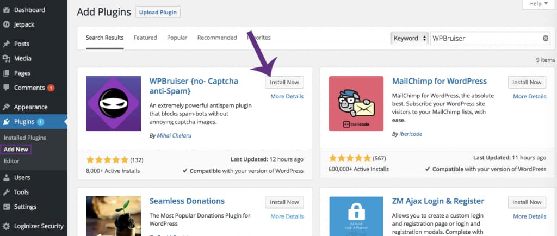
Task: Click the Comments speech bubble icon
Action: 7,88
